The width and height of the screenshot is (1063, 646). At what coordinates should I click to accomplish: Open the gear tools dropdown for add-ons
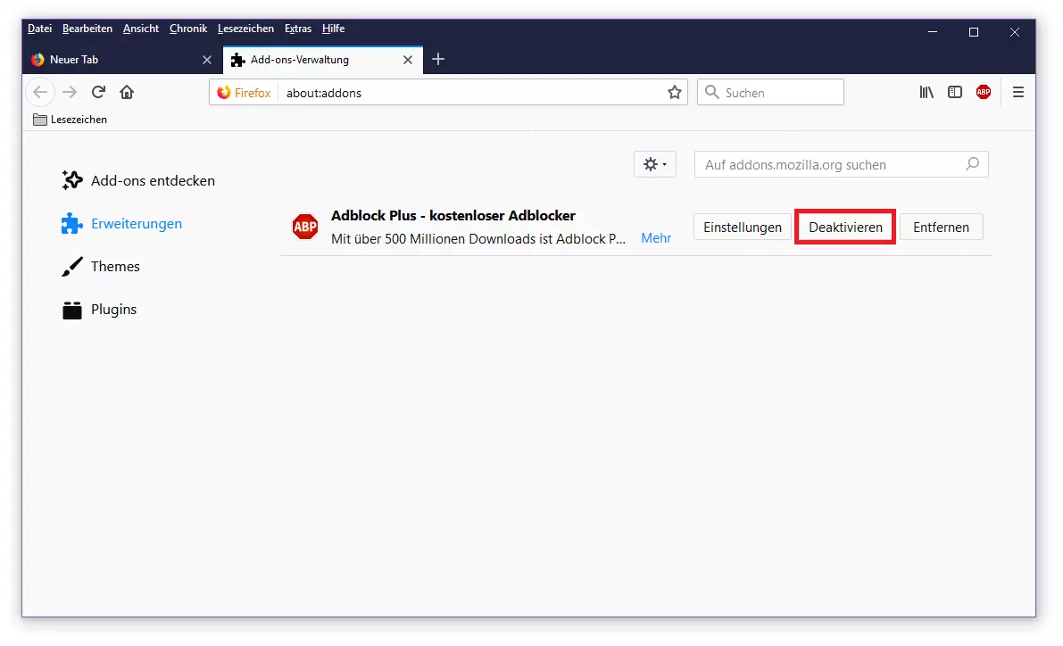click(x=654, y=164)
